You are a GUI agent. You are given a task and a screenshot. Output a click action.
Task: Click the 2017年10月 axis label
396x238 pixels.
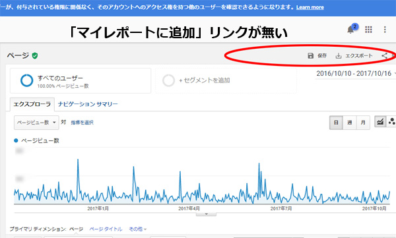(x=374, y=208)
